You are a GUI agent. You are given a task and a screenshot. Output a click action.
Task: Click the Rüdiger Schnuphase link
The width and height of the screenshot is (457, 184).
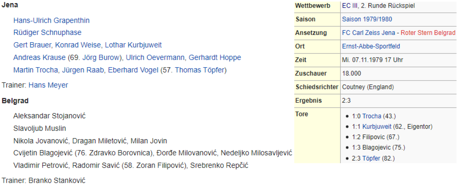[47, 33]
